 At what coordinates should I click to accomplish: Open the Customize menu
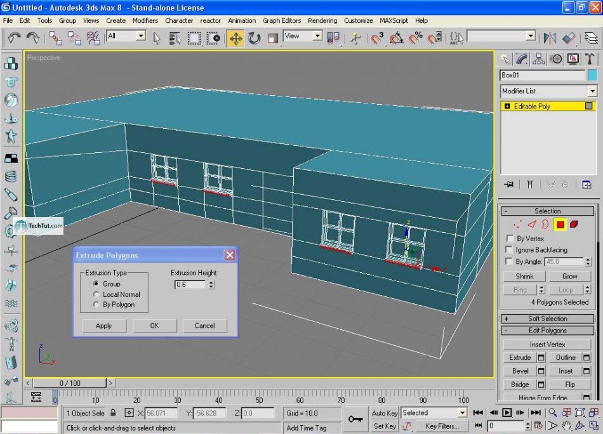[x=358, y=21]
